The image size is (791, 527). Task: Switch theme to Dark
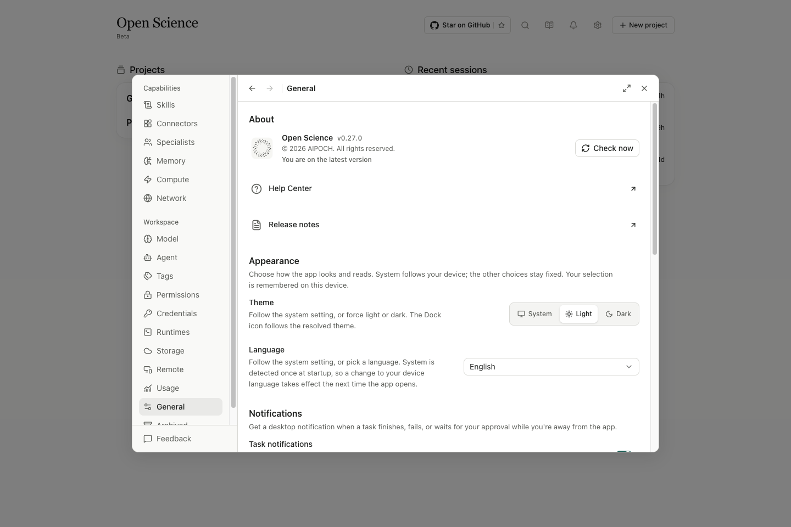click(618, 314)
